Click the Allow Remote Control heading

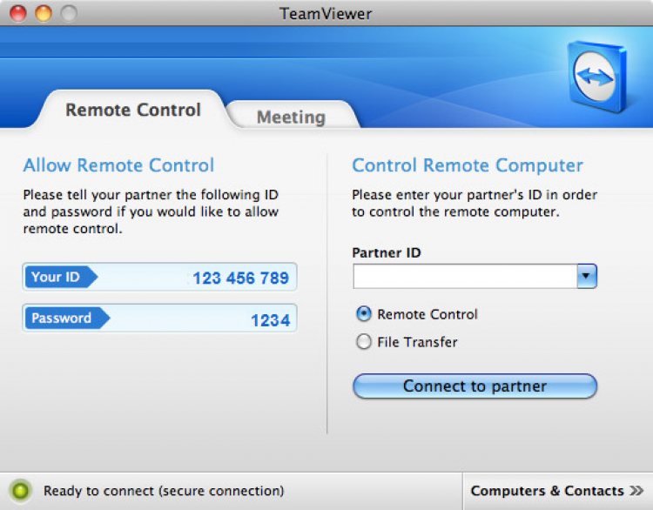pyautogui.click(x=118, y=165)
